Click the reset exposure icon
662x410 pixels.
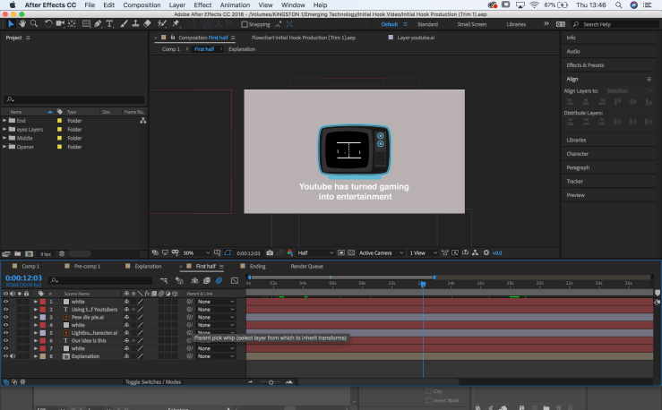click(x=486, y=253)
